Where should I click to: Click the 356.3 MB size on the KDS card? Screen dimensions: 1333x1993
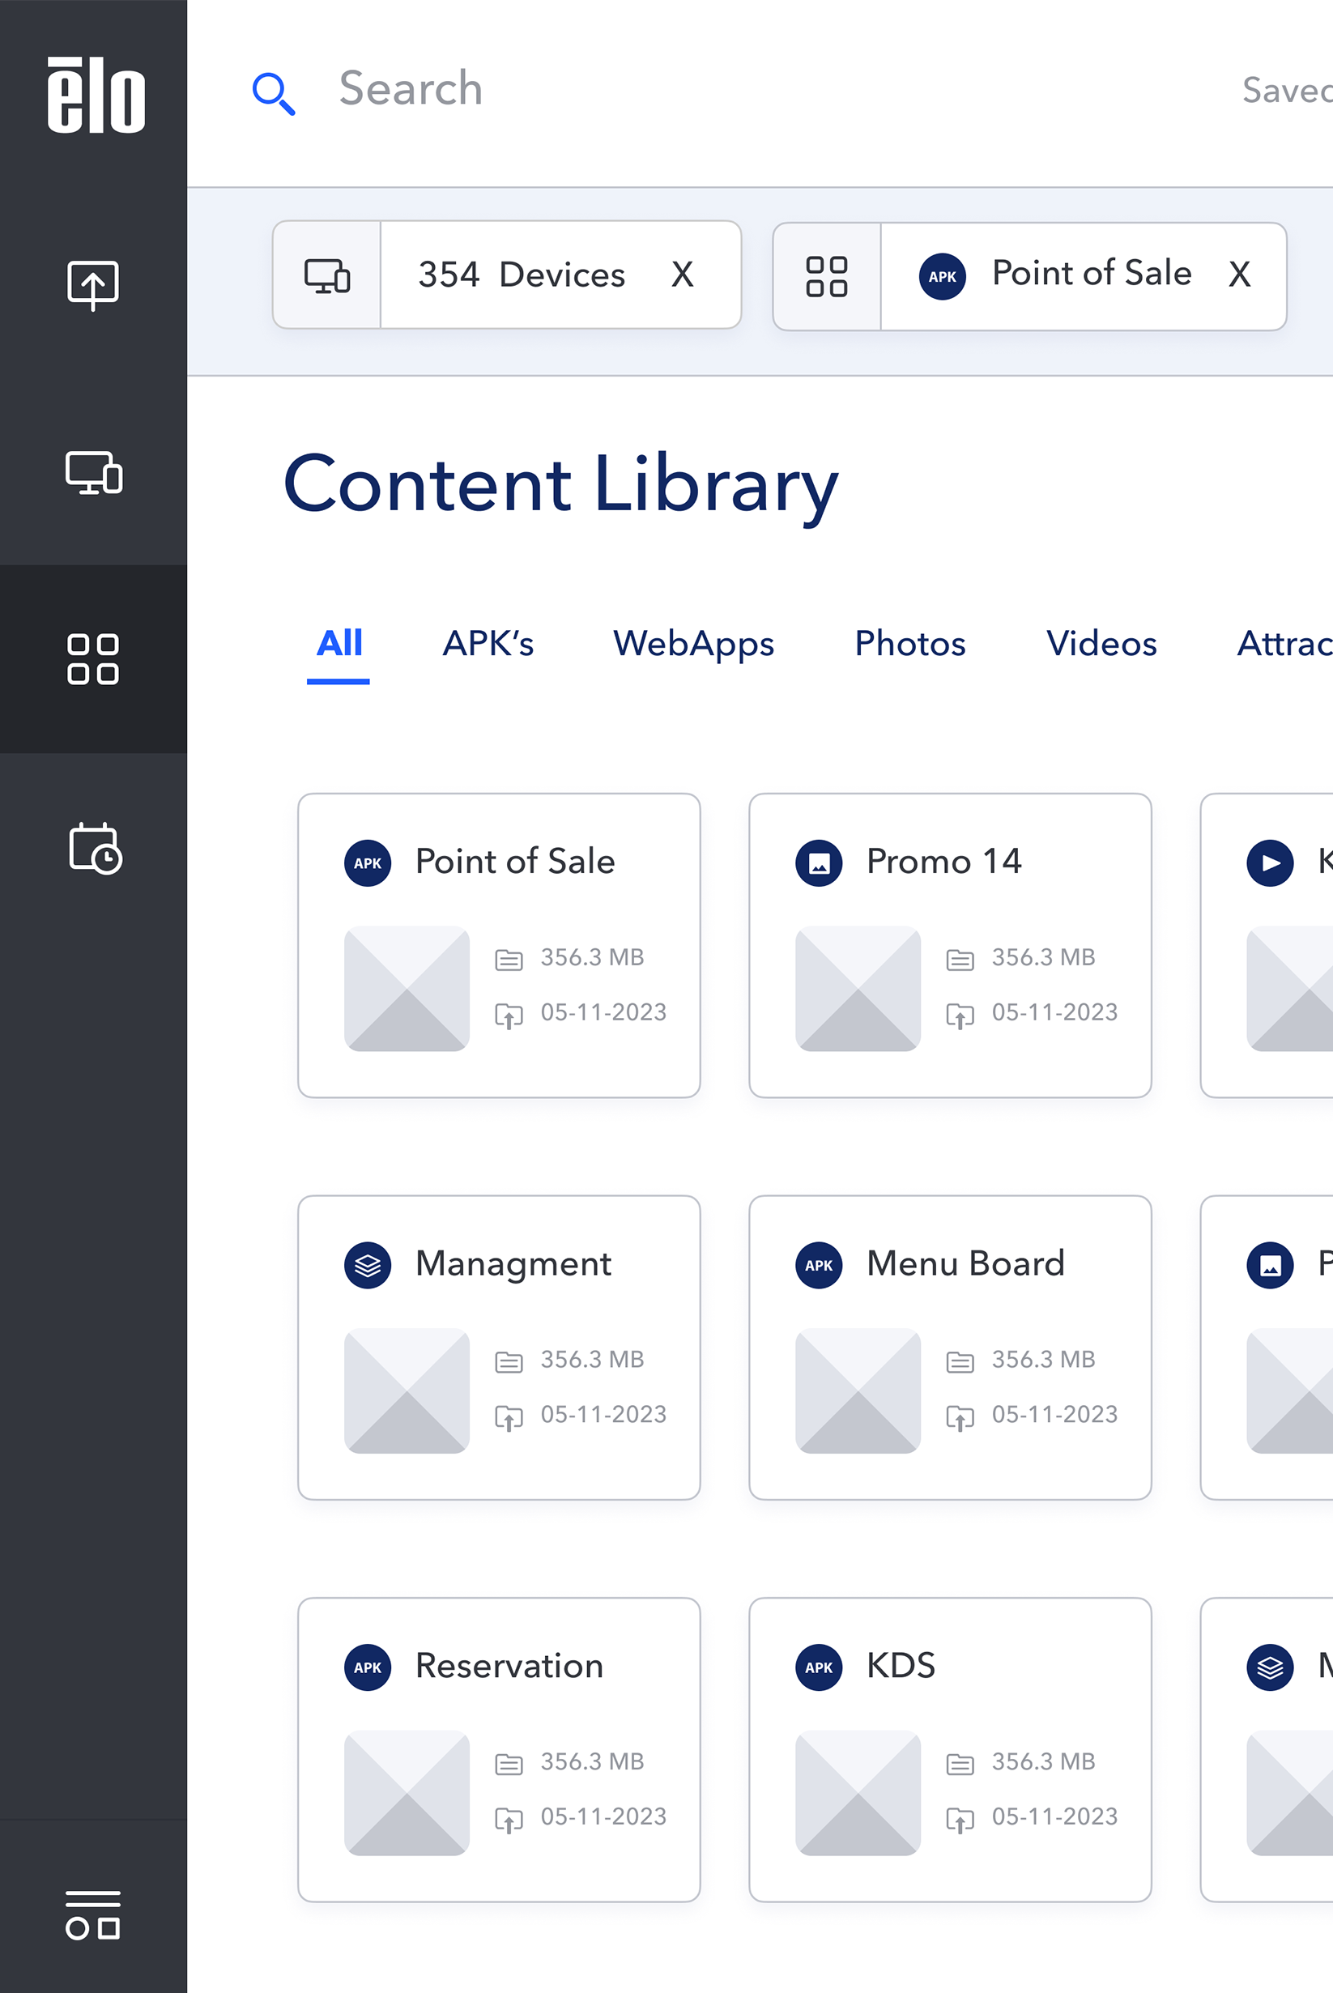click(1044, 1762)
